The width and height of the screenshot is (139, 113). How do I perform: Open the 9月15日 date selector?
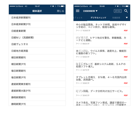pyautogui.click(x=118, y=11)
